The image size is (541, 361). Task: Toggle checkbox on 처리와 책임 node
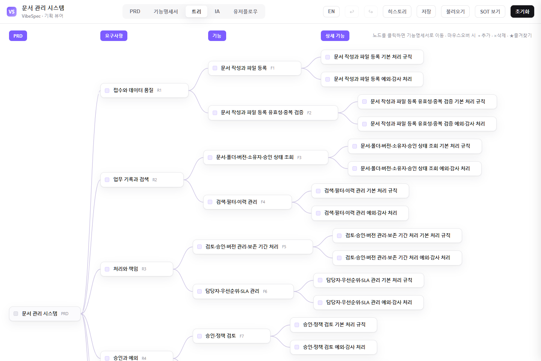click(x=107, y=269)
